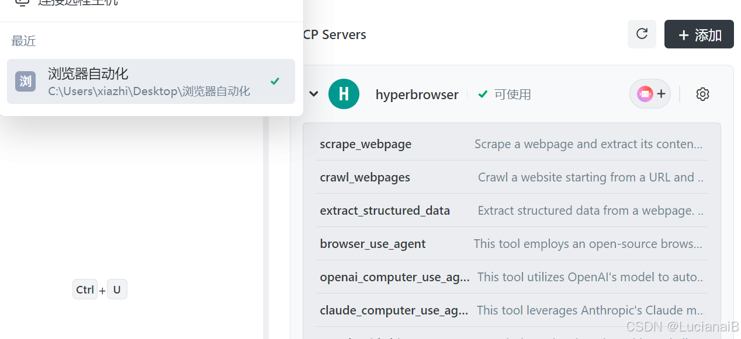Click the green checkmark beside 浏览器自动化
Viewport: 741px width, 339px height.
coord(275,81)
